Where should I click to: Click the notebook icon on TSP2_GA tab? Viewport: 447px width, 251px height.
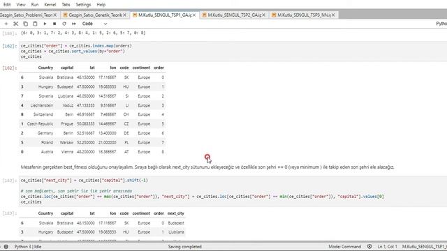205,15
